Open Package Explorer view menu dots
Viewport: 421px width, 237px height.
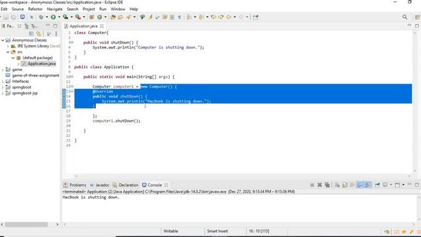point(56,34)
